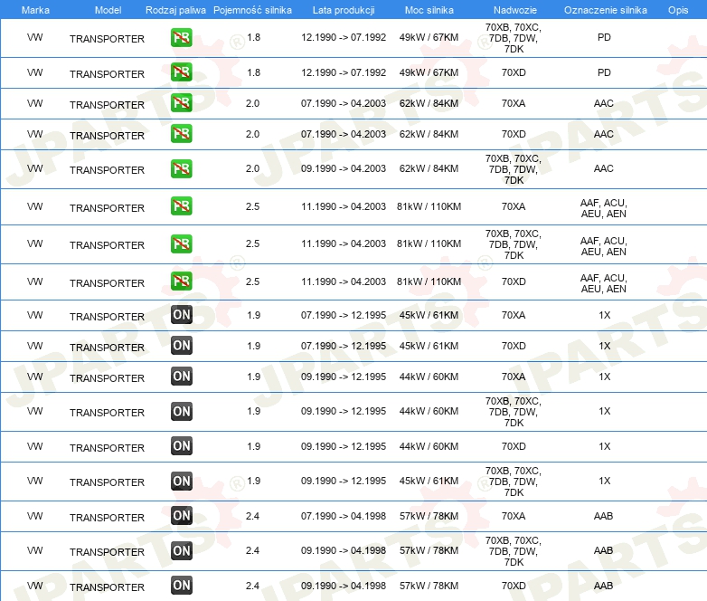This screenshot has width=707, height=601.
Task: Click the ON icon in the last 2.4 70XD row
Action: pos(181,586)
